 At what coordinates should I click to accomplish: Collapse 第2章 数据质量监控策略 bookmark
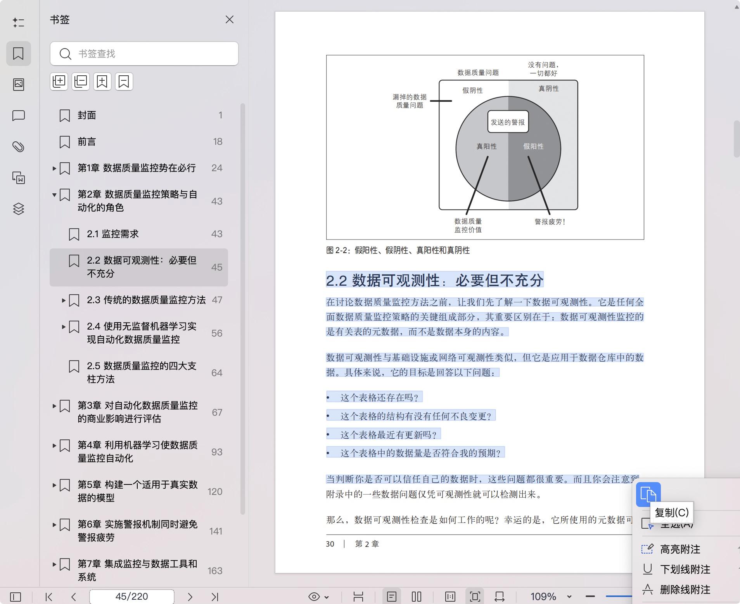[54, 194]
